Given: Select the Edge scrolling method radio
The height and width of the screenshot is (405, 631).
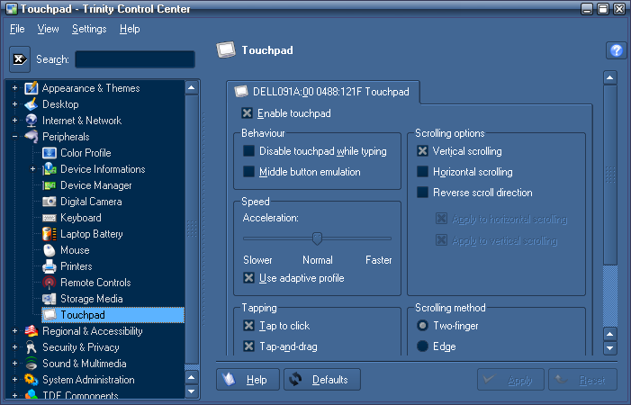Looking at the screenshot, I should coord(422,346).
